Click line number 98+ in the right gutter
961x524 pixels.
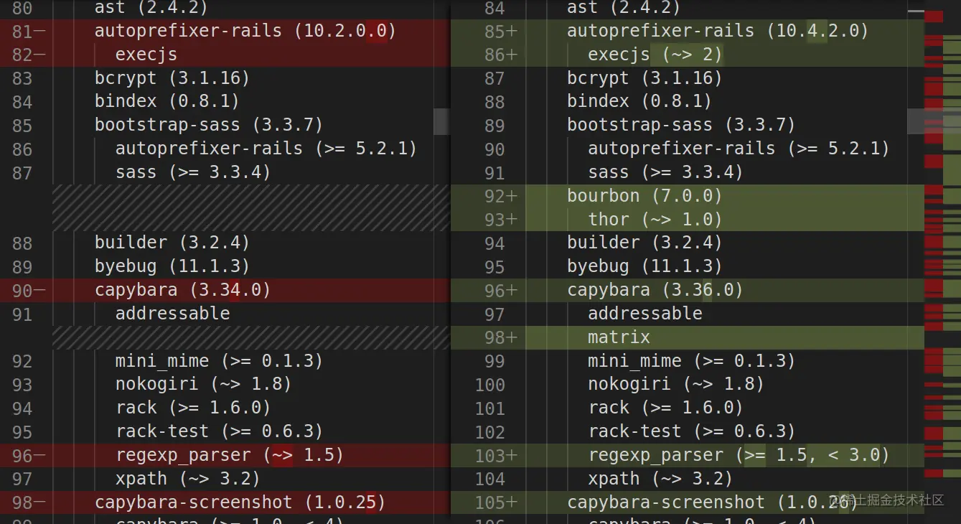point(500,338)
